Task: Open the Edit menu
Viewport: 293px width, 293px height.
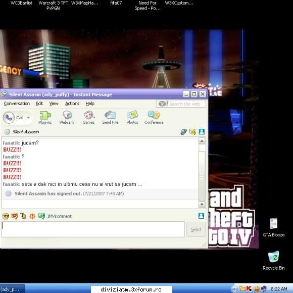Action: tap(39, 104)
